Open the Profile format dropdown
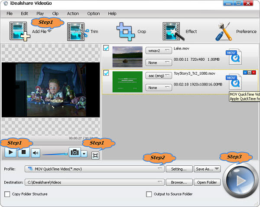This screenshot has height=207, width=260. pyautogui.click(x=94, y=169)
